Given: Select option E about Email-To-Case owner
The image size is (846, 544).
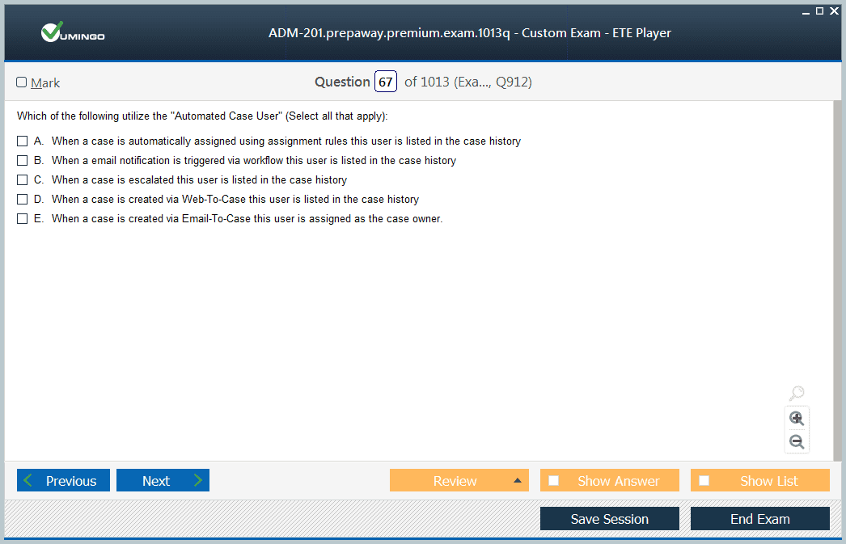Looking at the screenshot, I should pos(23,219).
